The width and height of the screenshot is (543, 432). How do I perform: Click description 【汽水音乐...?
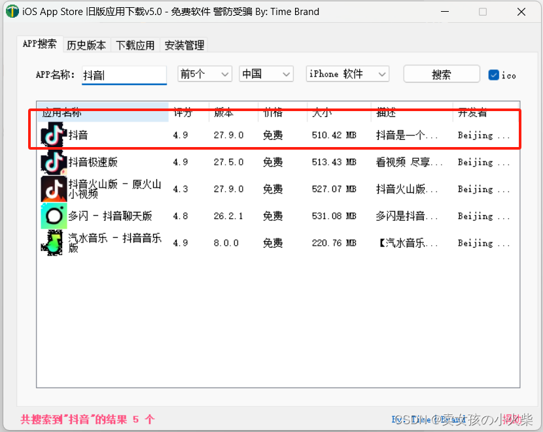pyautogui.click(x=407, y=243)
